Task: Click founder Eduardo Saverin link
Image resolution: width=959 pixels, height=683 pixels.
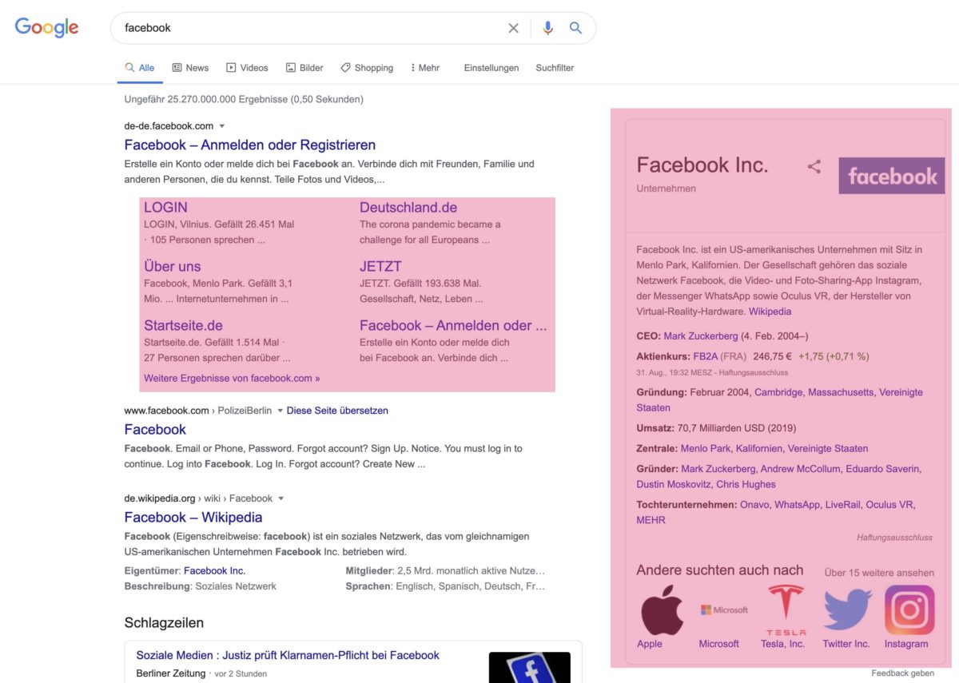Action: (x=882, y=469)
